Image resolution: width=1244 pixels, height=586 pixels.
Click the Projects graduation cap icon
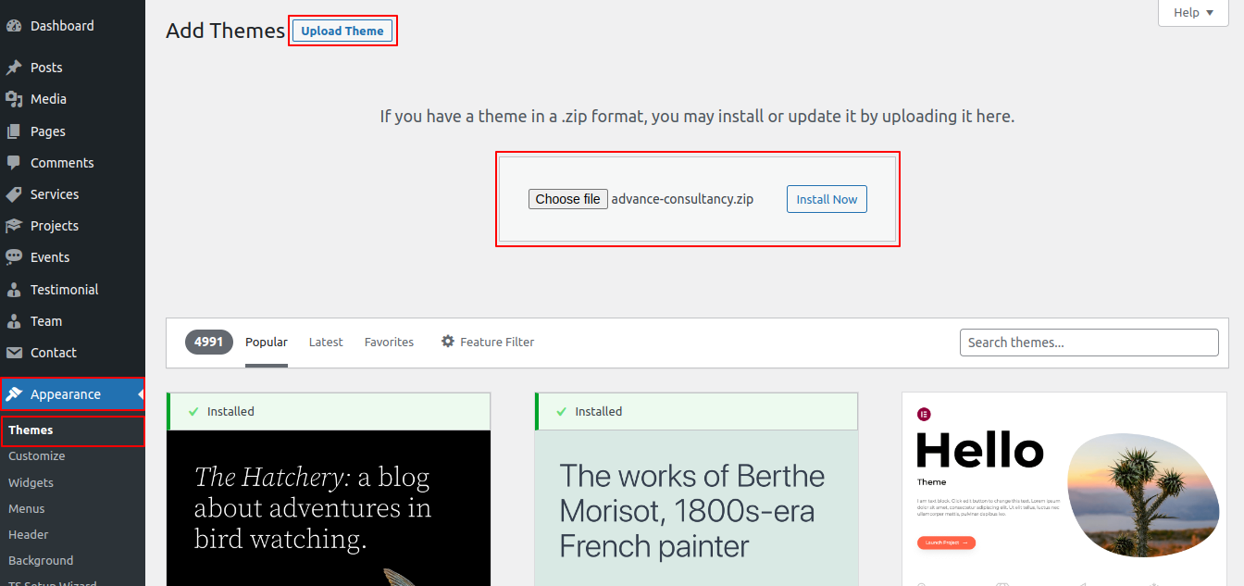point(14,226)
